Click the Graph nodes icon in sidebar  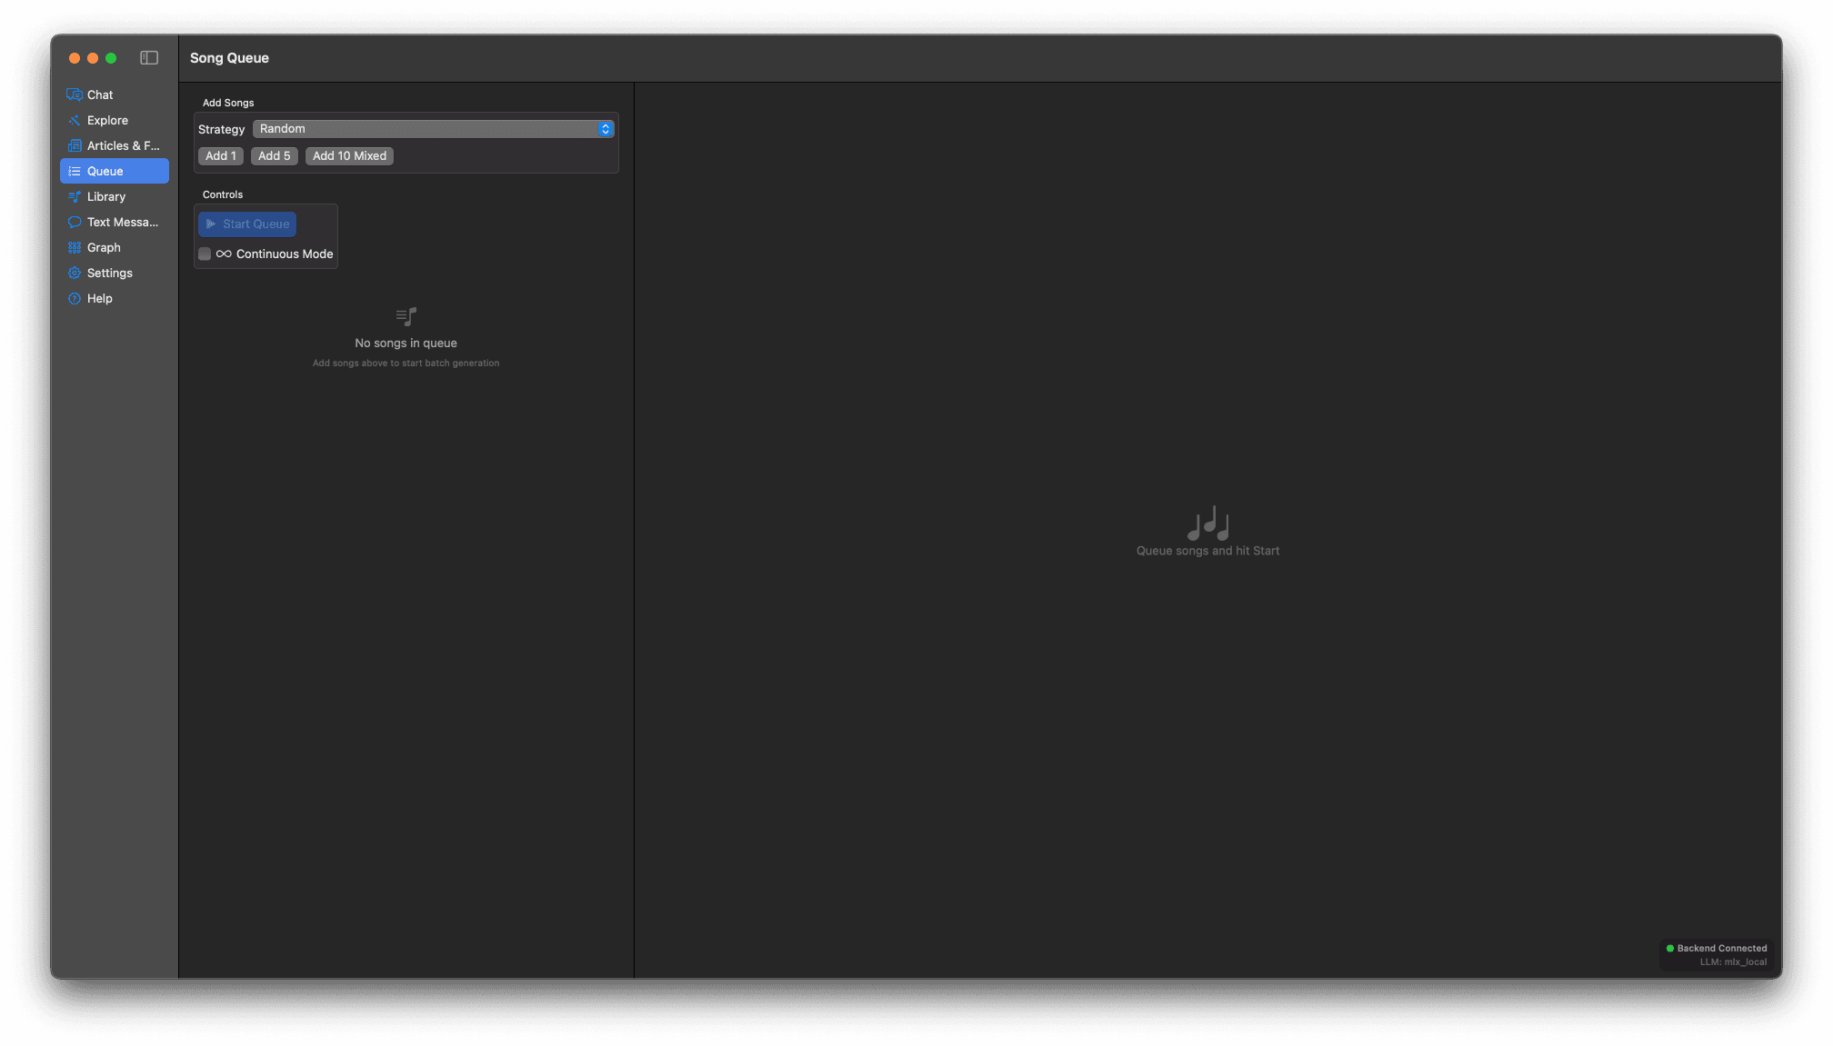[75, 247]
